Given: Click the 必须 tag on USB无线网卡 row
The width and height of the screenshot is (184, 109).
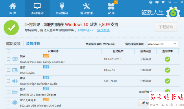Looking at the screenshot, I should click(46, 100).
